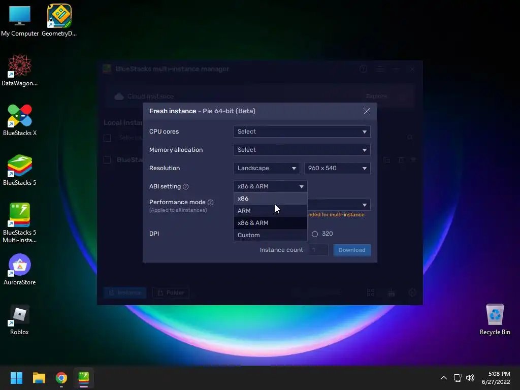Open AuroraStore desktop shortcut

(20, 269)
